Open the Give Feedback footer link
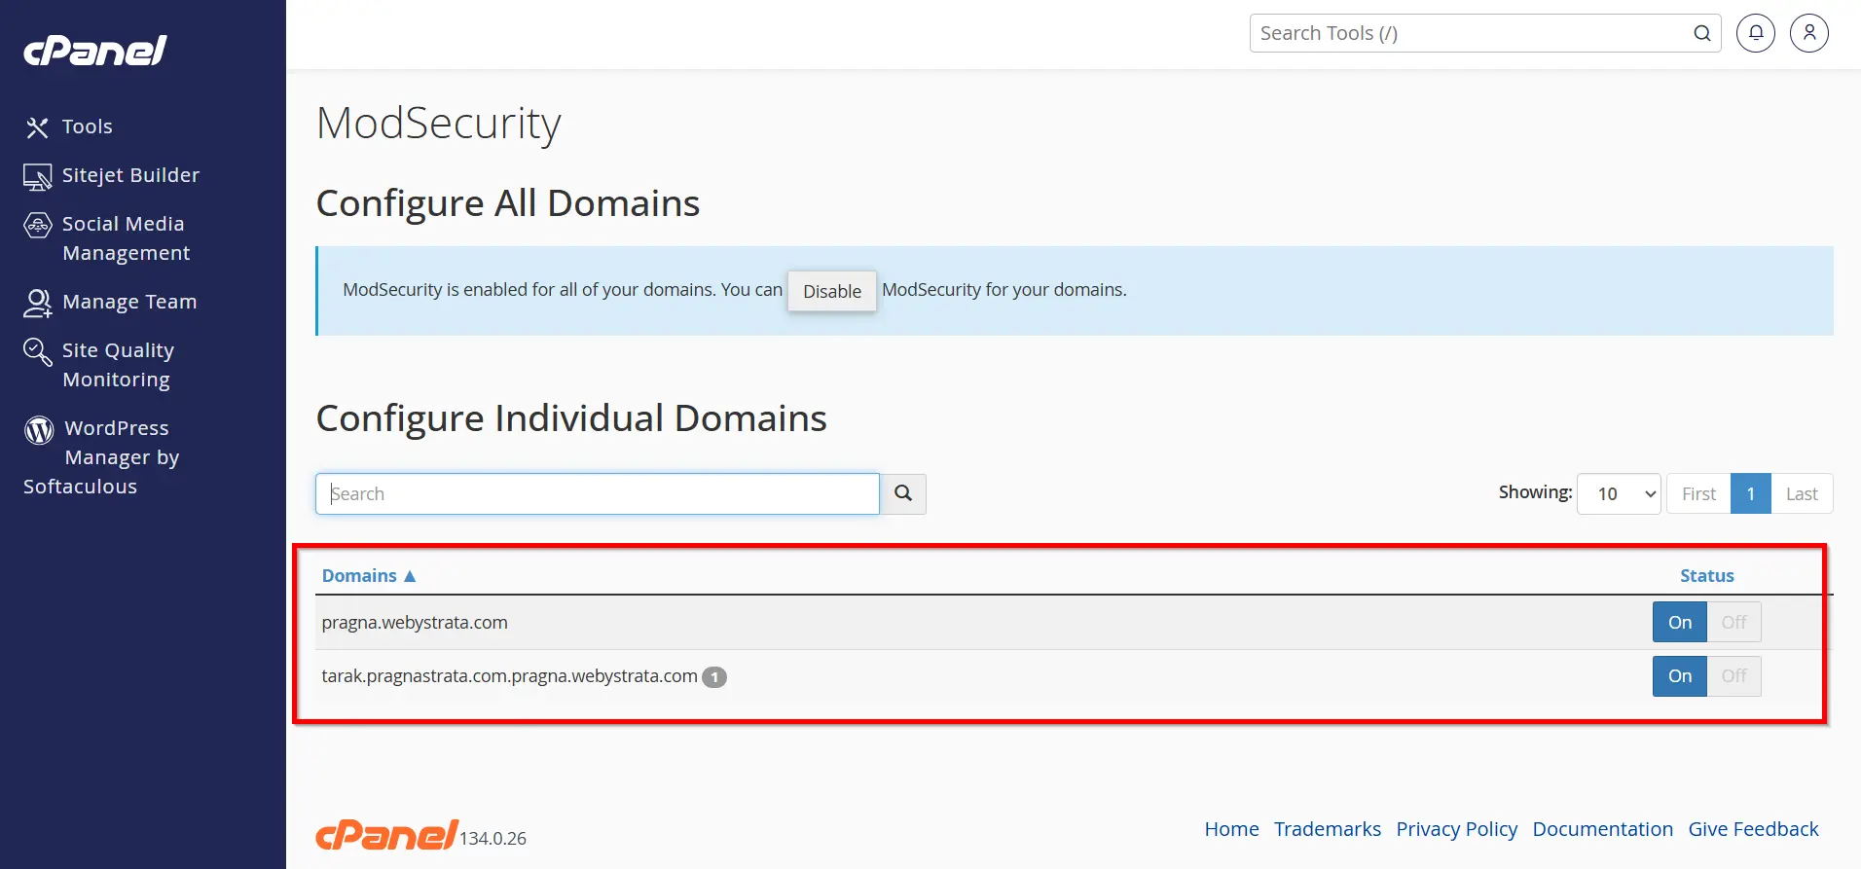The height and width of the screenshot is (869, 1861). pyautogui.click(x=1754, y=829)
